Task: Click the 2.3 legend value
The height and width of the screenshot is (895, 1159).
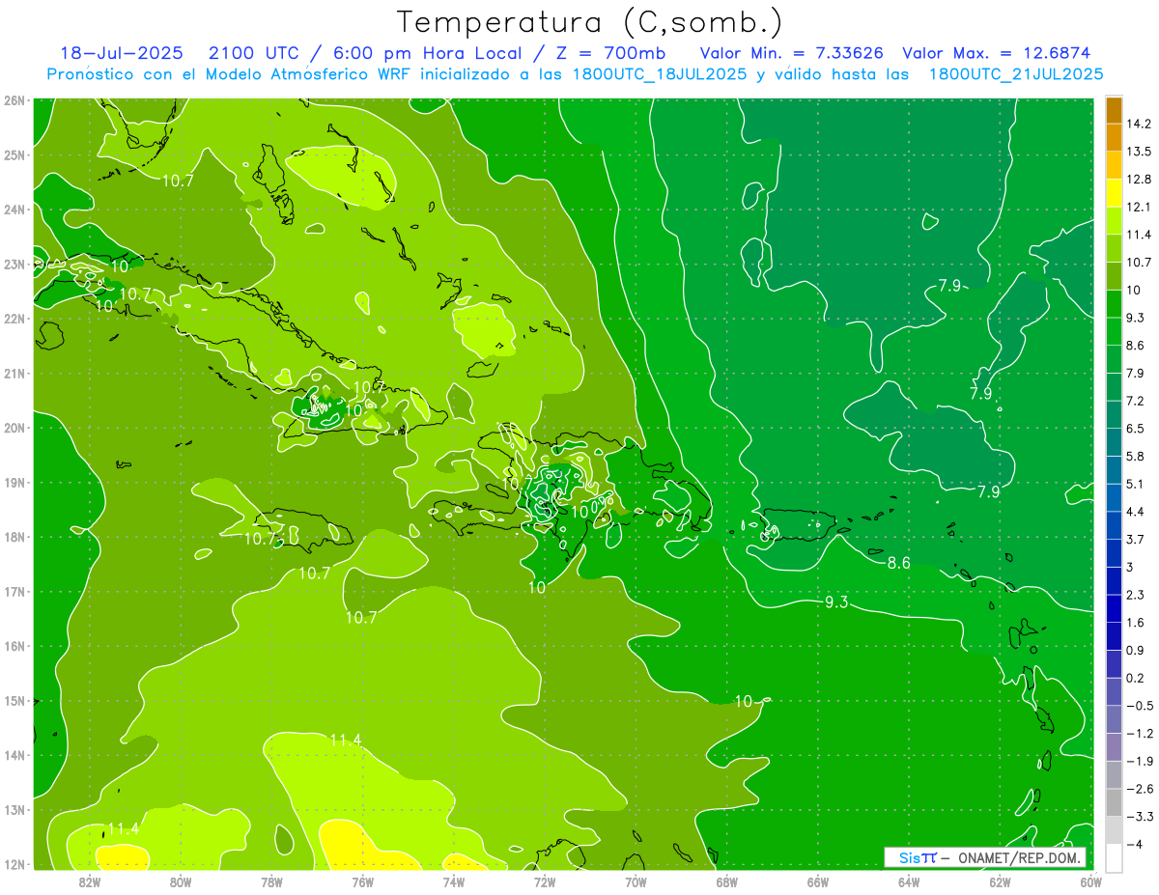Action: coord(1135,595)
